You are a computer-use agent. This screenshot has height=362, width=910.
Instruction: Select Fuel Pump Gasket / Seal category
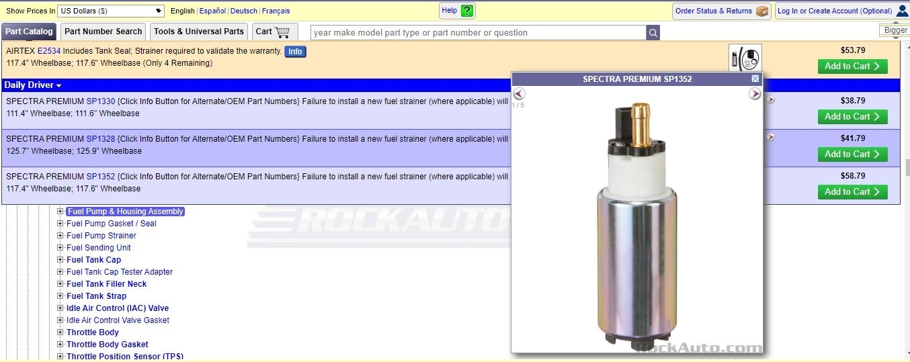tap(112, 224)
